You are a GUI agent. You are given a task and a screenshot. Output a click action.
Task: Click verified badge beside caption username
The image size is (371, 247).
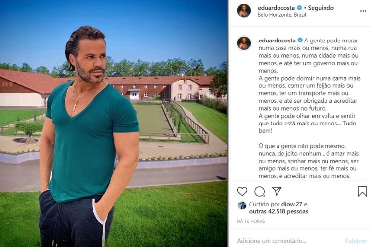pyautogui.click(x=300, y=41)
